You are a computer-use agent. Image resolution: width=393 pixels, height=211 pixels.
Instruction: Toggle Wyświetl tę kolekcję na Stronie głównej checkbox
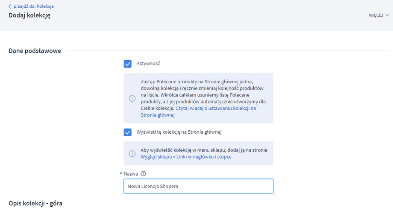point(127,132)
